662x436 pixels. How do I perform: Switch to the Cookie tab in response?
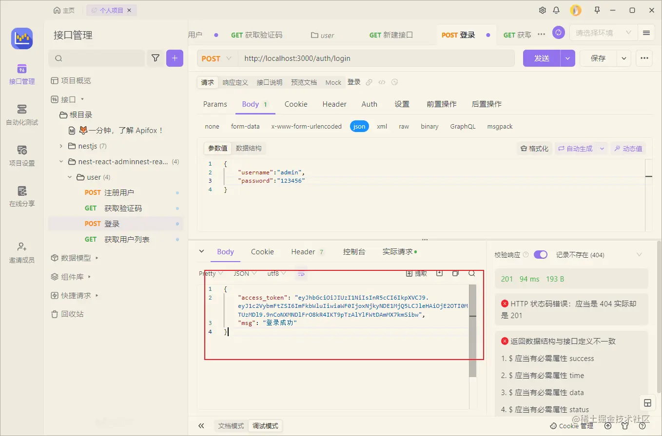tap(262, 252)
